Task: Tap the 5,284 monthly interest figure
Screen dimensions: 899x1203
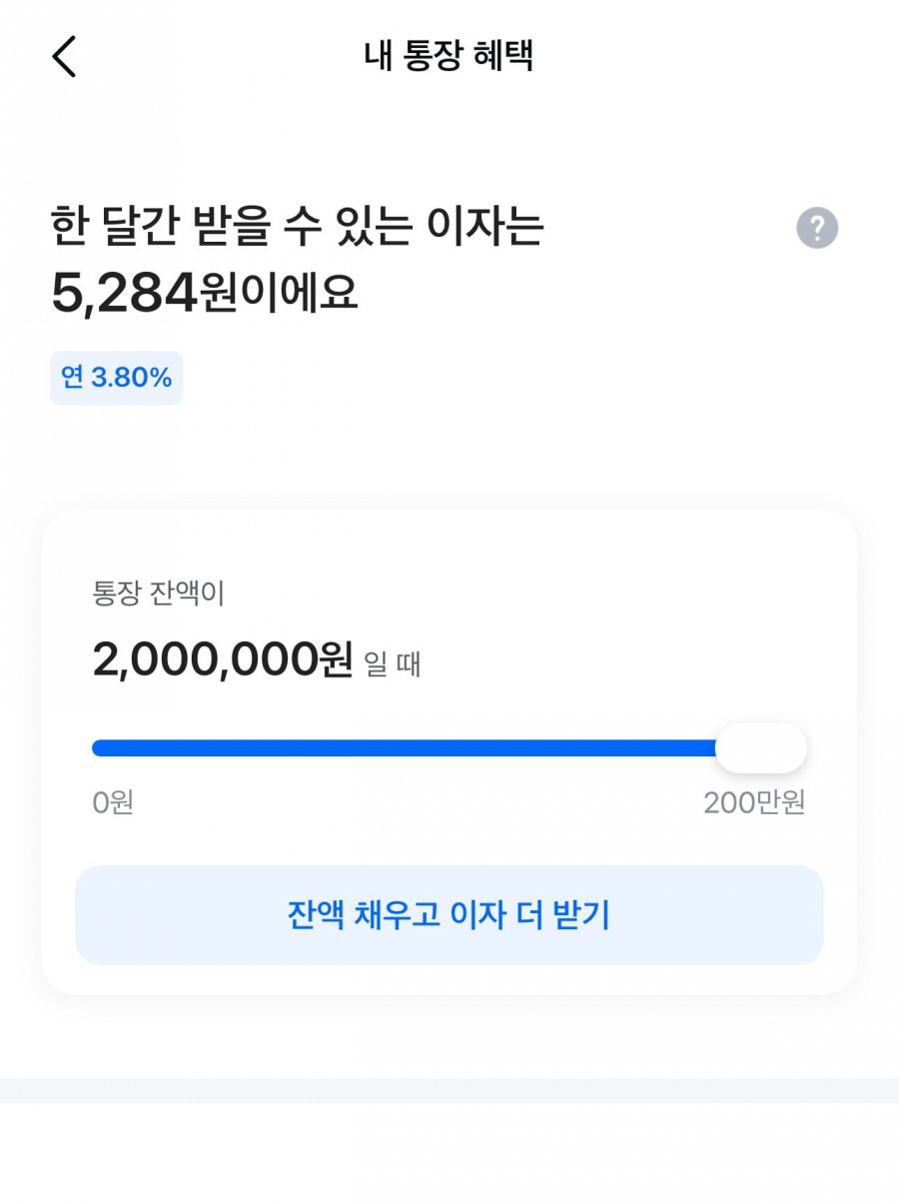Action: (x=124, y=294)
